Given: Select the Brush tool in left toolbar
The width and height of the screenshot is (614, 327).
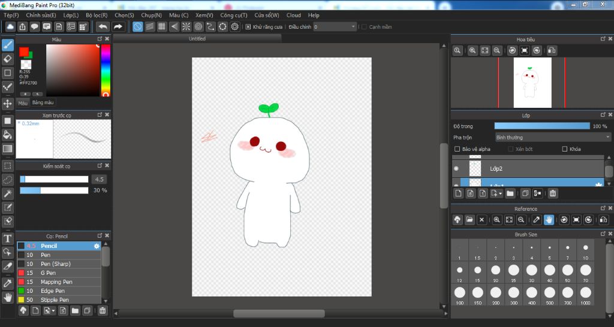Looking at the screenshot, I should [7, 46].
